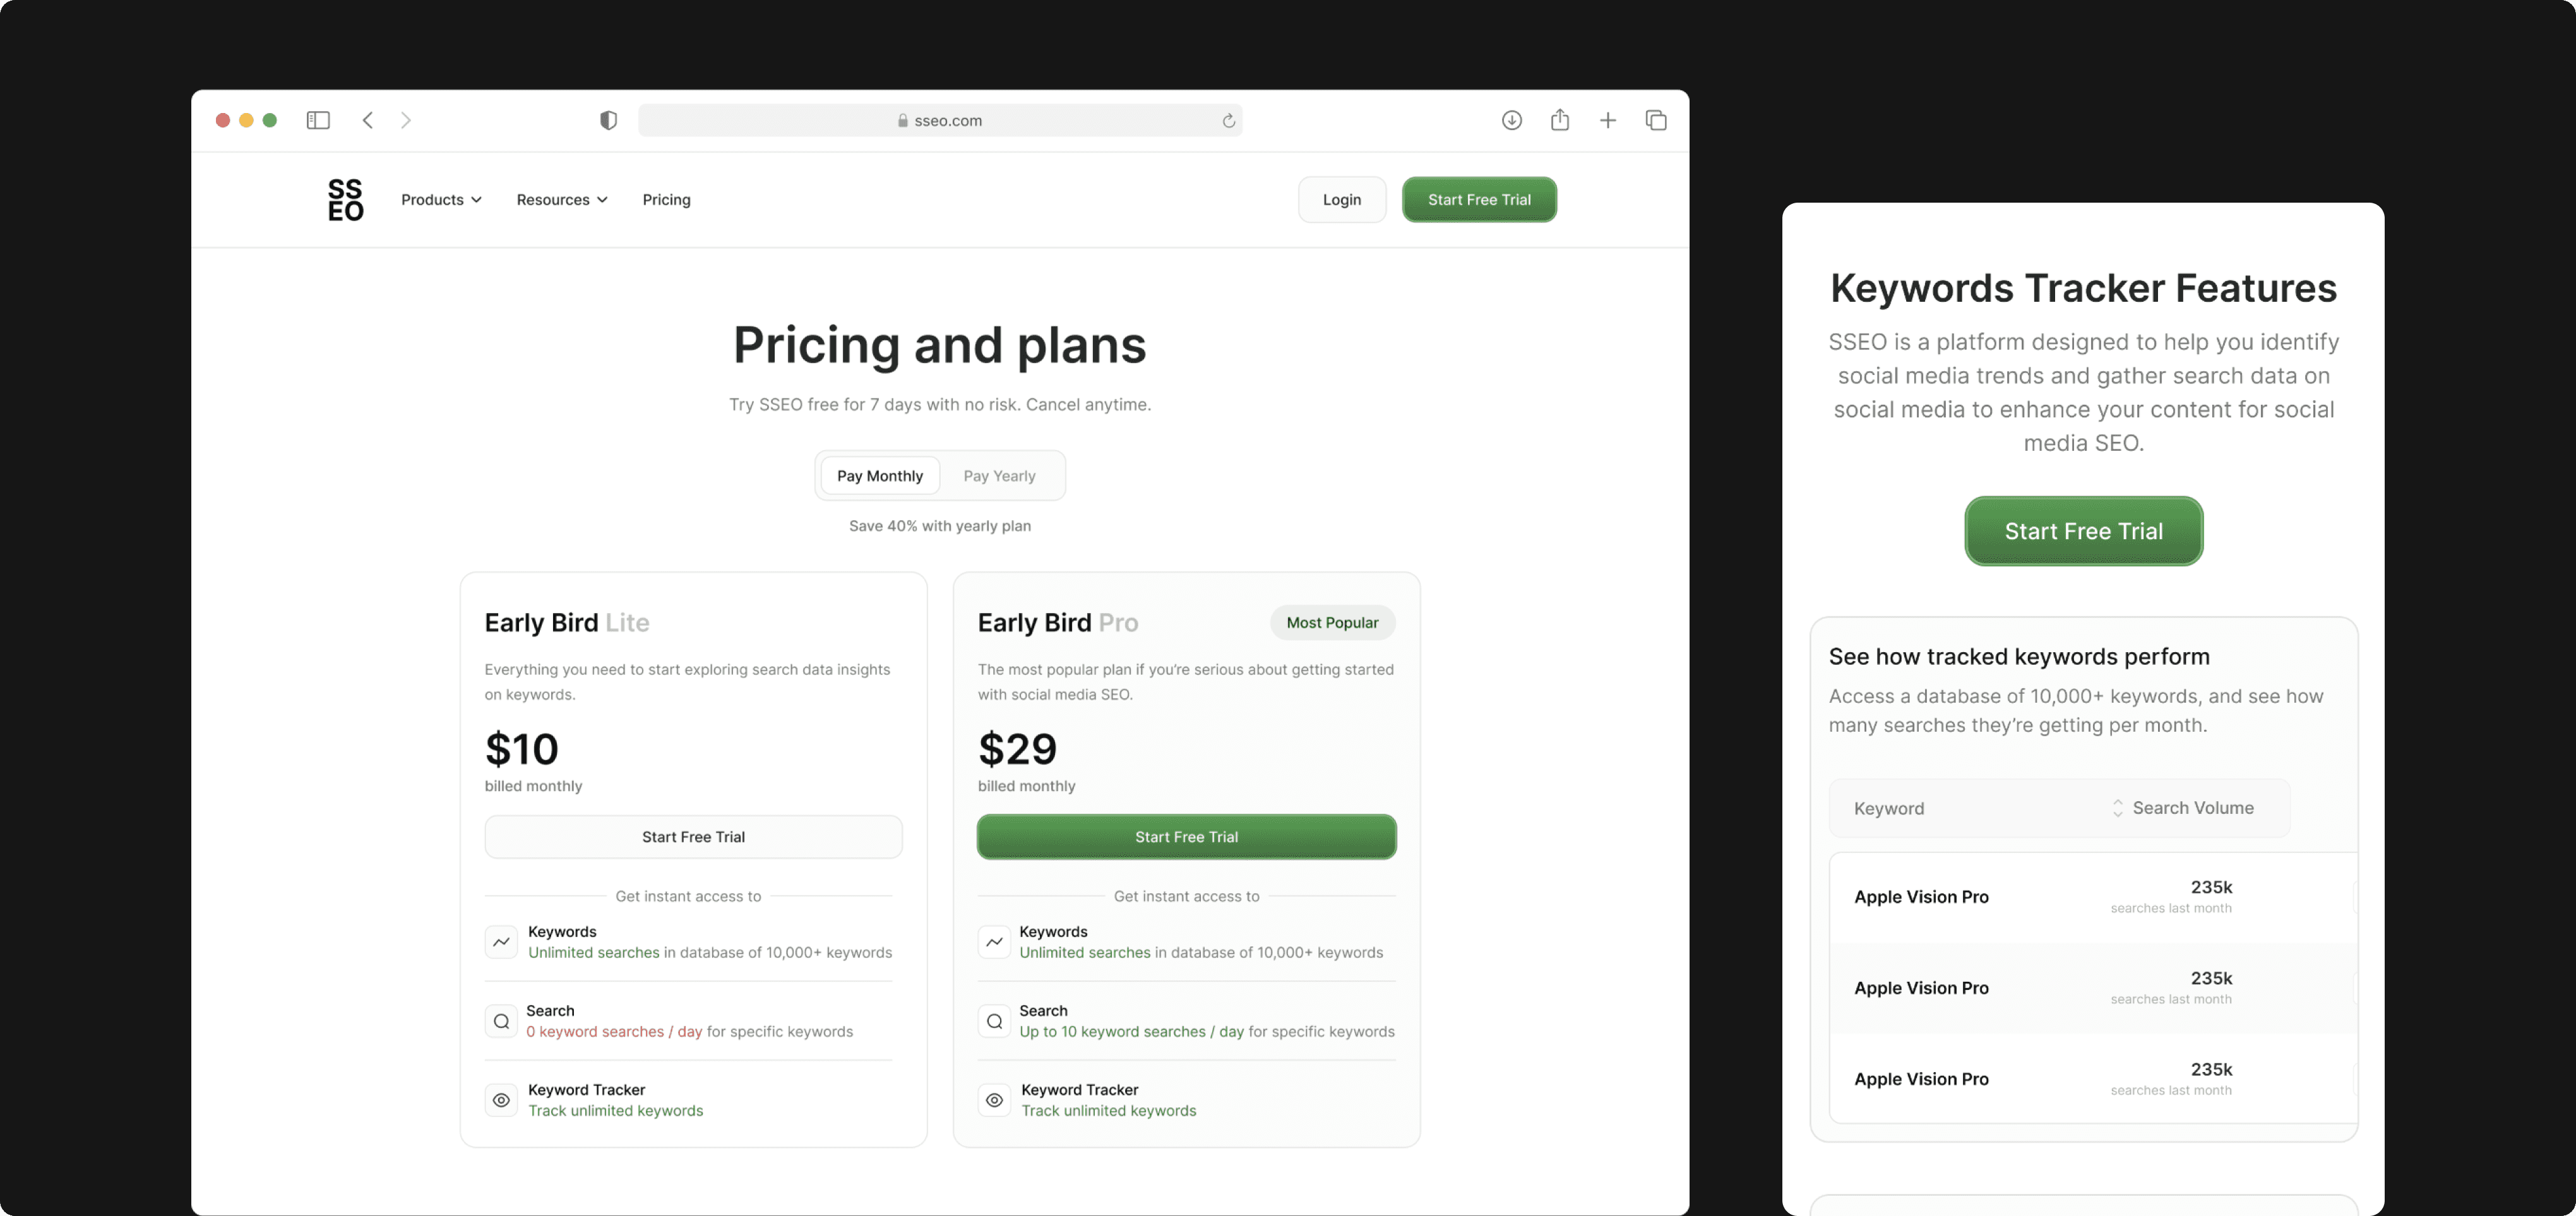This screenshot has height=1216, width=2576.
Task: Show tab overview icon
Action: pyautogui.click(x=1655, y=120)
